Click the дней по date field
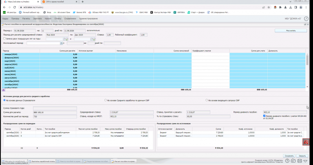This screenshot has height=165, width=313. click(75, 31)
